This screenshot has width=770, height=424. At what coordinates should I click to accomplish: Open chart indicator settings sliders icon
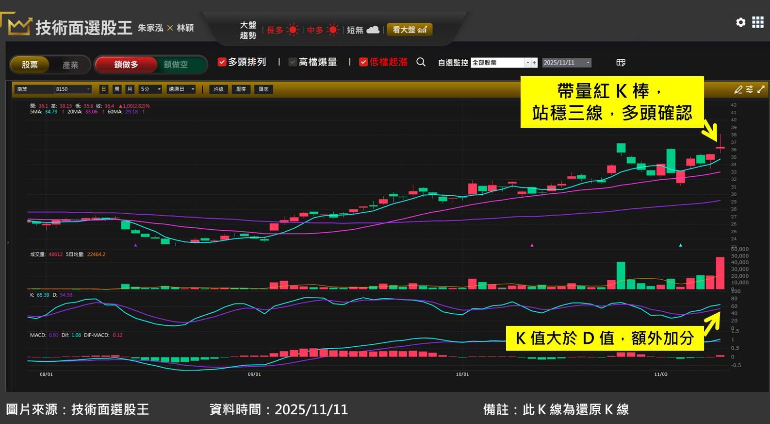coord(750,89)
